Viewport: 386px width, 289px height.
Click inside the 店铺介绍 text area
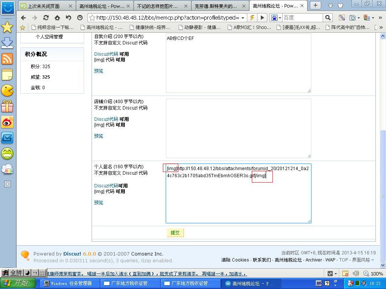[x=238, y=128]
